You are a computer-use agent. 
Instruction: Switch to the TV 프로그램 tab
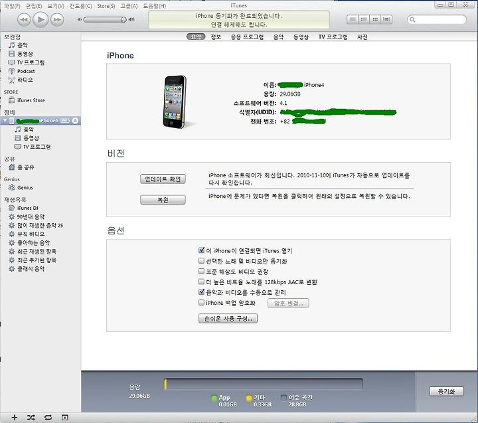pos(333,37)
